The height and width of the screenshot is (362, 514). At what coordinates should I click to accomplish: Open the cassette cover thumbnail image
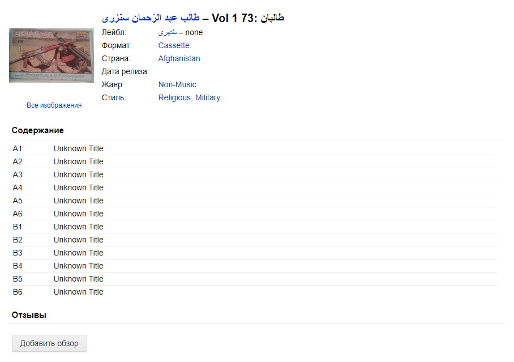click(52, 56)
